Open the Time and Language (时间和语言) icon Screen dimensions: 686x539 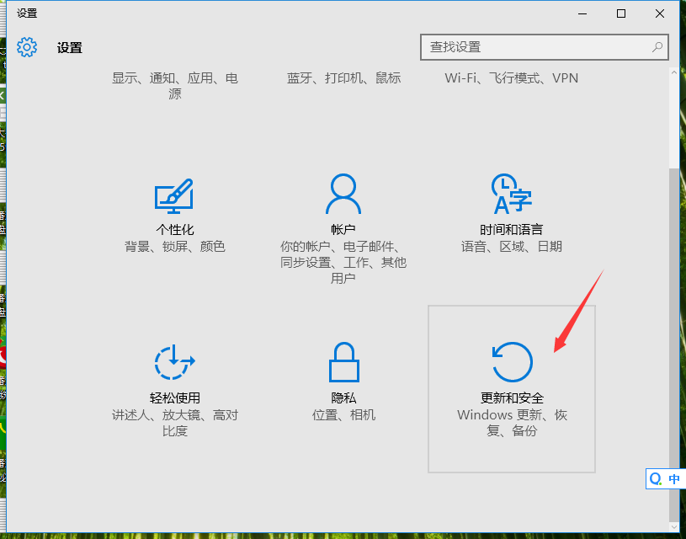tap(512, 194)
